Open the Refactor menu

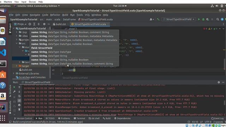pyautogui.click(x=55, y=15)
